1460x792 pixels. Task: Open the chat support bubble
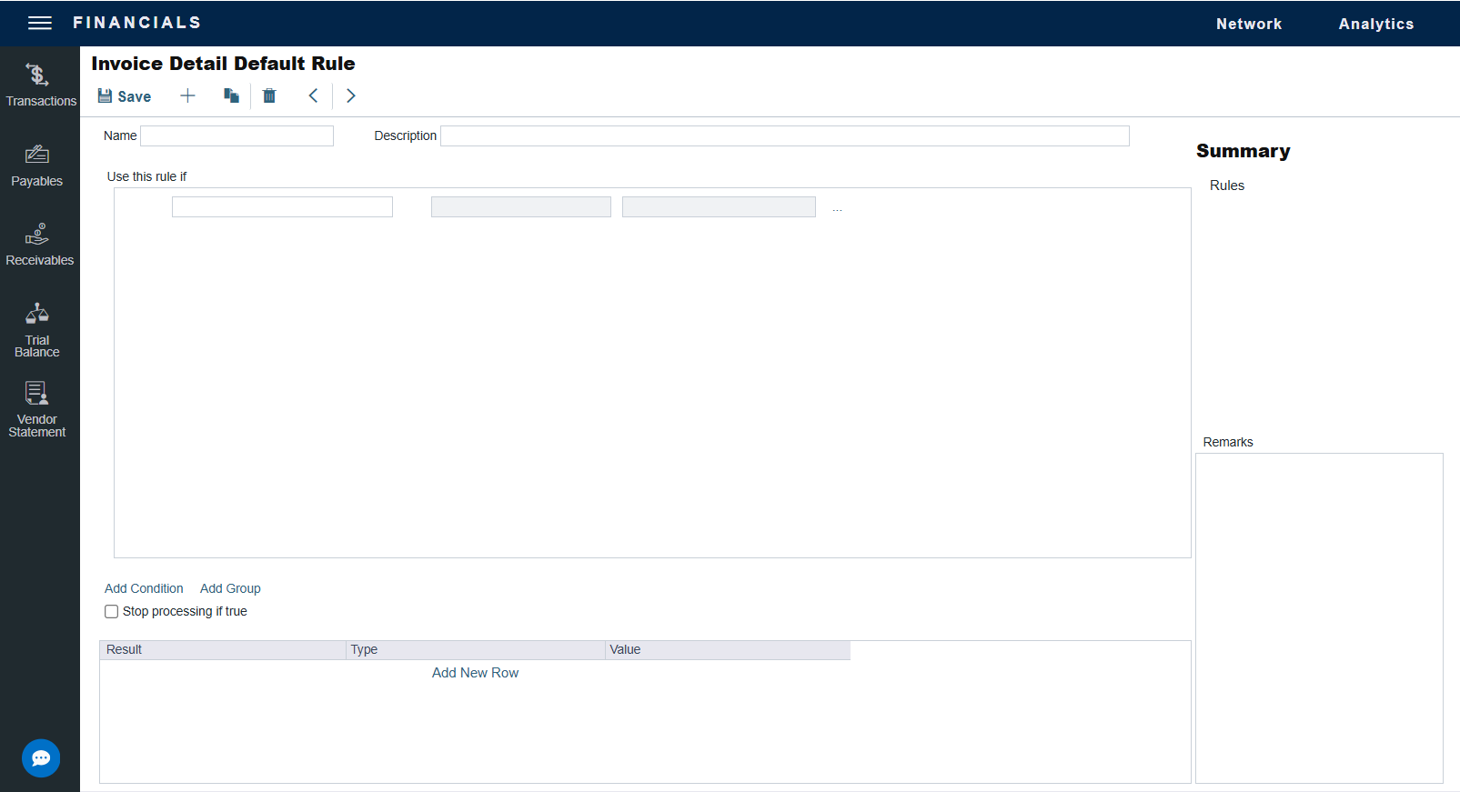coord(41,757)
